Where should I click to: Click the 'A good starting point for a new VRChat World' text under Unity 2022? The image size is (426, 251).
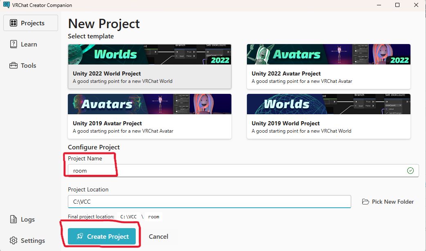123,81
